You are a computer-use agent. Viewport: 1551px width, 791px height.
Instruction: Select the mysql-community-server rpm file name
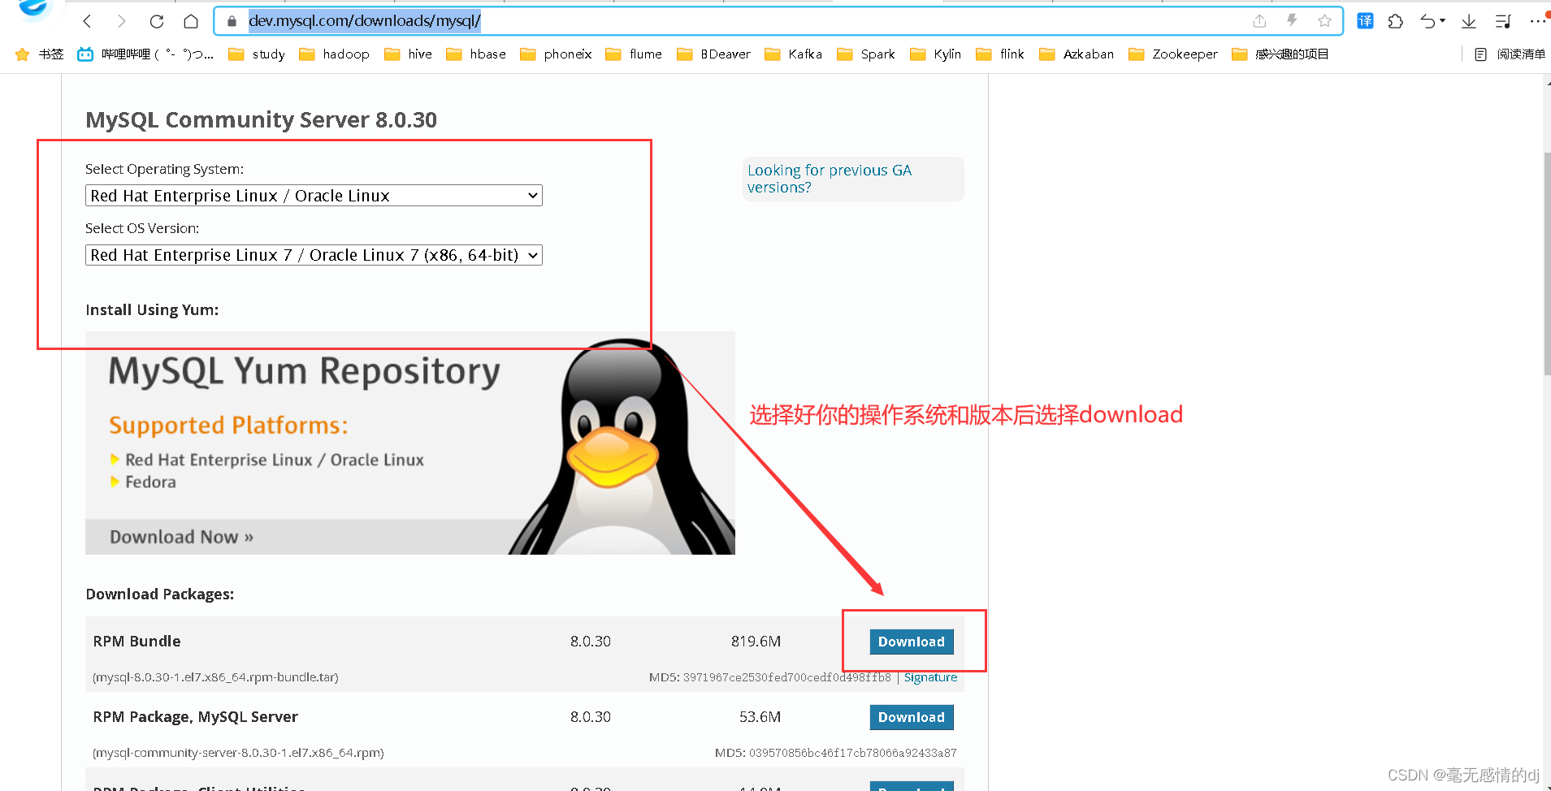coord(238,753)
